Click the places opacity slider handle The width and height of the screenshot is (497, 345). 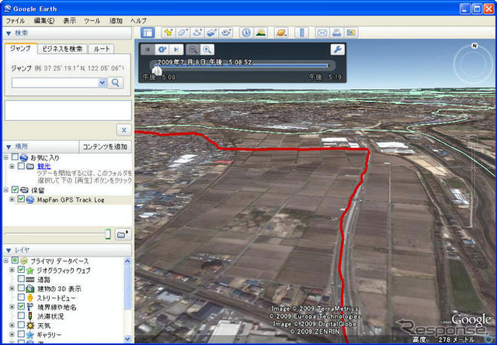point(108,234)
